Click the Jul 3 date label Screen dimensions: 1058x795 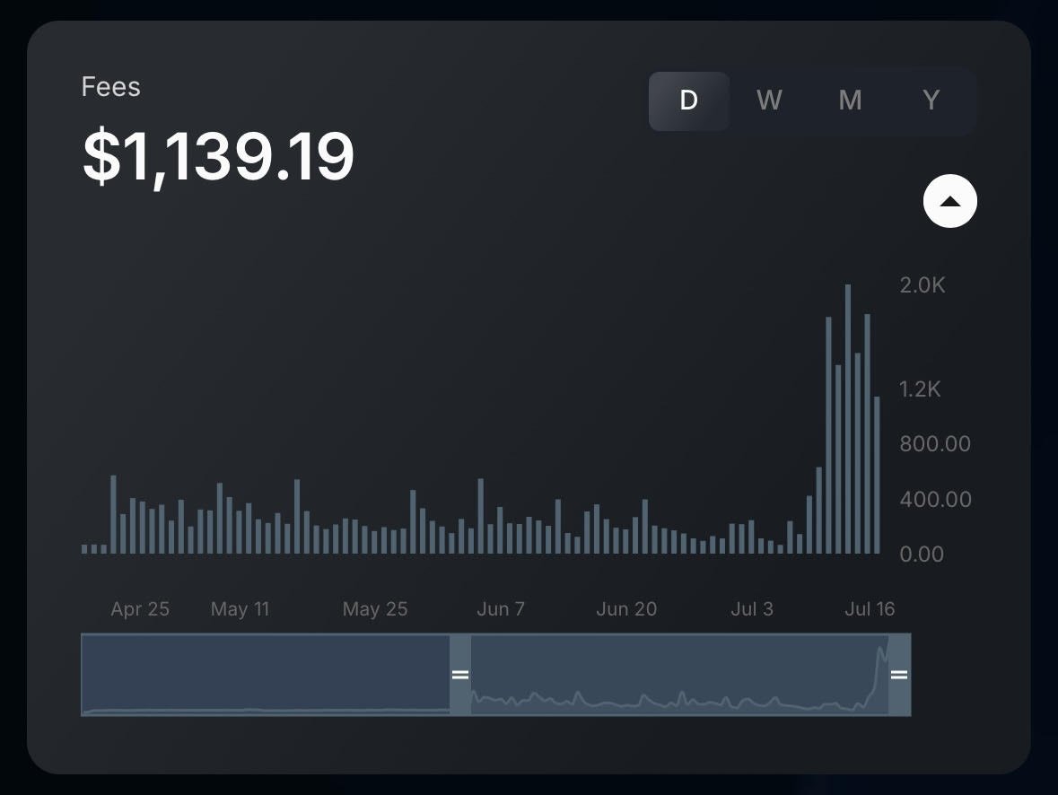click(x=752, y=608)
